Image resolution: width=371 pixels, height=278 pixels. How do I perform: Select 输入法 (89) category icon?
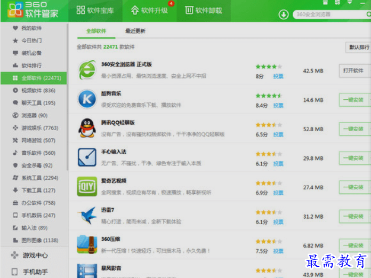pyautogui.click(x=15, y=228)
